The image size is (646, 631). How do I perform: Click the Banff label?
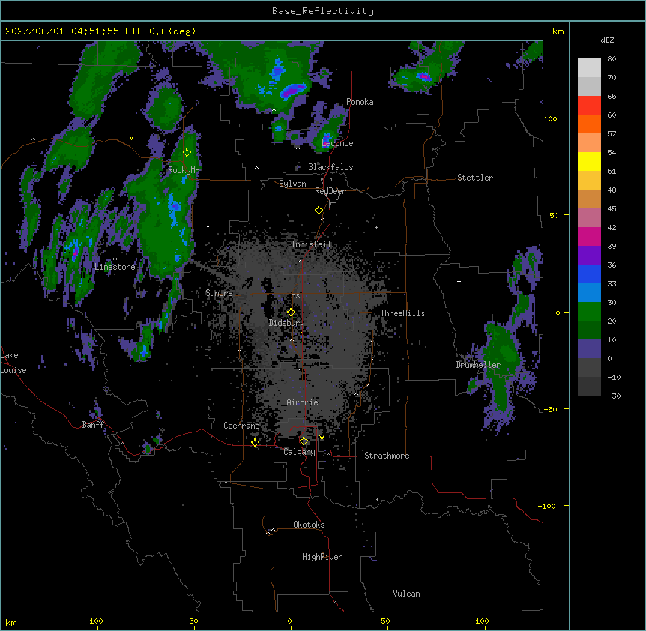(93, 425)
